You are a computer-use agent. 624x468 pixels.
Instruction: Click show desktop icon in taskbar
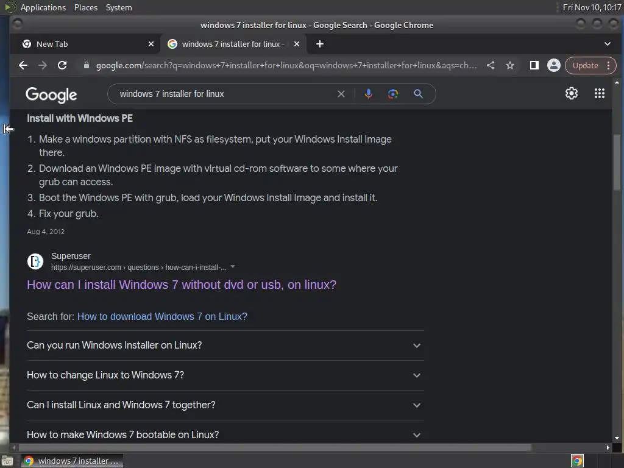[7, 461]
